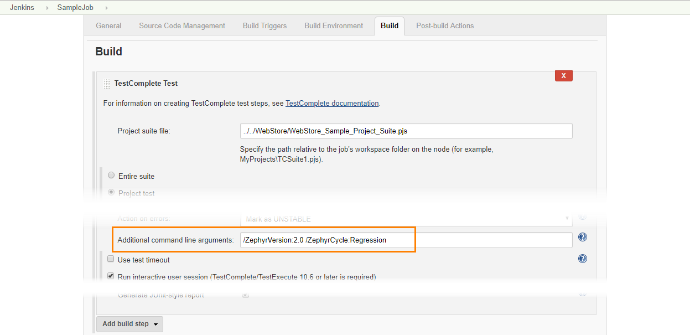Open the Build Environment tab
This screenshot has width=690, height=335.
(334, 25)
